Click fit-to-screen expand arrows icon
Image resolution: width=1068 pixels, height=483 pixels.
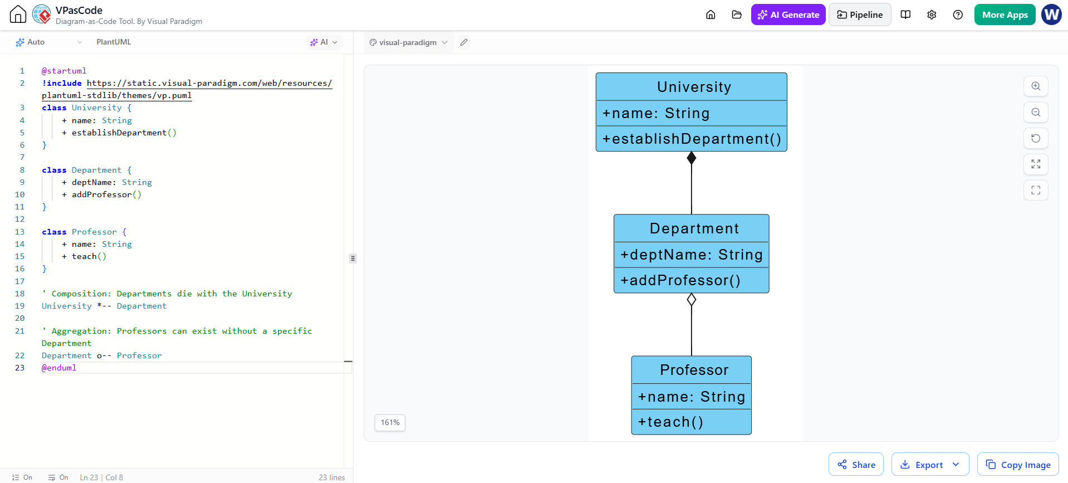pos(1036,164)
